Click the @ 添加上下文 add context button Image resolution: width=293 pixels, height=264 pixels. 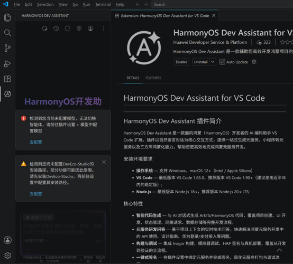coord(39,218)
